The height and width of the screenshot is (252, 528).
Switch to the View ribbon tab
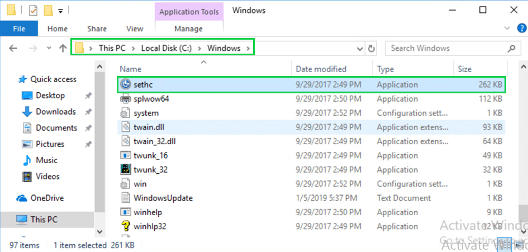[x=135, y=28]
